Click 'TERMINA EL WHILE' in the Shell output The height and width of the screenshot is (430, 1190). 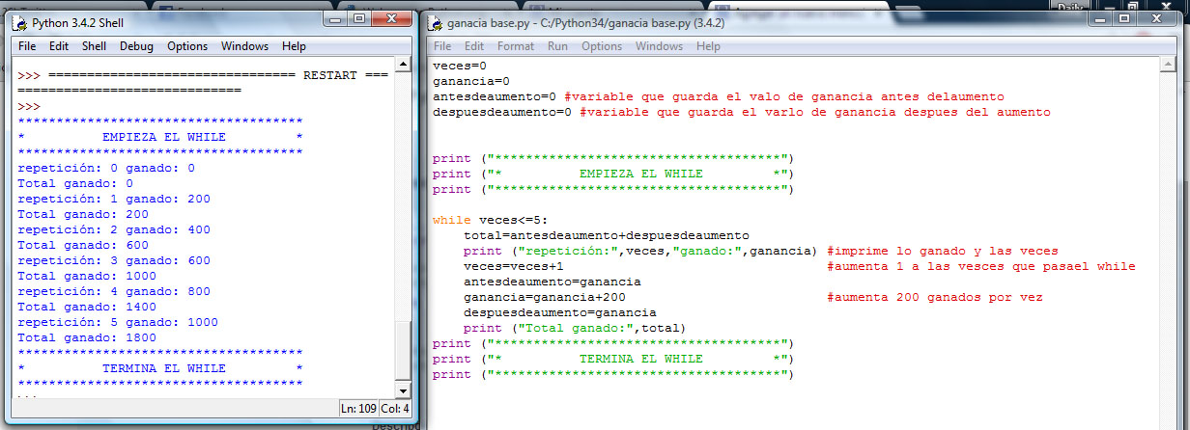163,368
